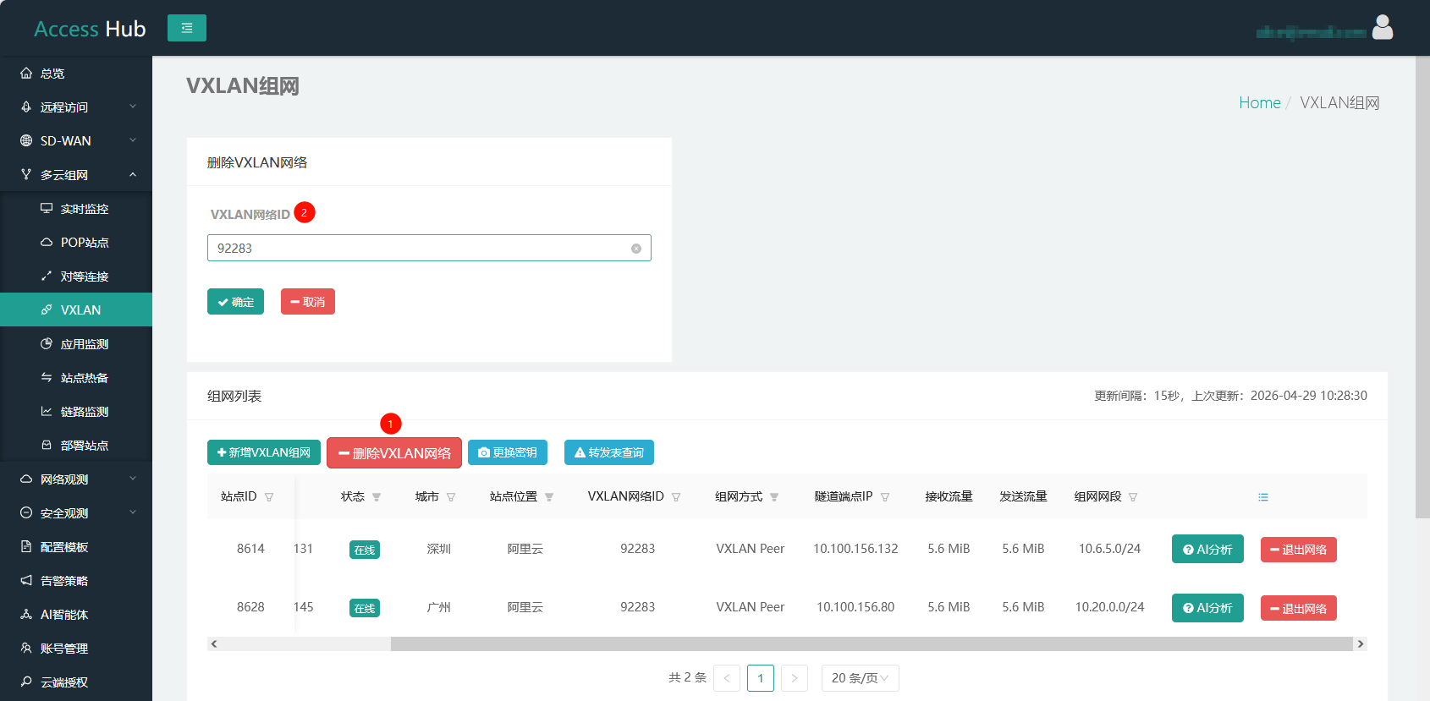Image resolution: width=1430 pixels, height=701 pixels.
Task: Click the POP站点 cloud icon
Action: coord(47,243)
